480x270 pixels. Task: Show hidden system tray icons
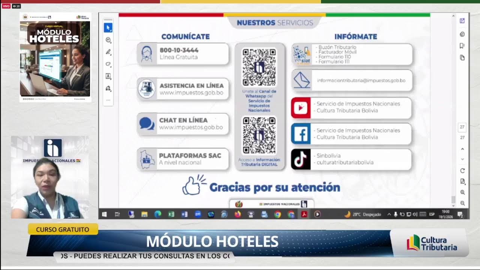(x=389, y=214)
